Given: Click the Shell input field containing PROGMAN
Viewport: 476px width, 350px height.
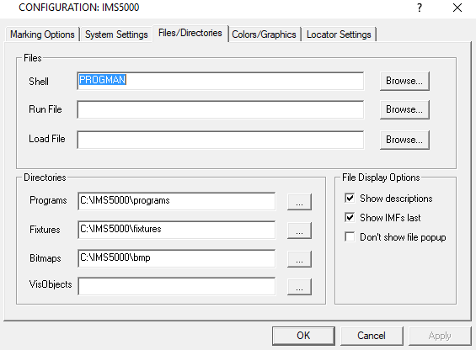Looking at the screenshot, I should pyautogui.click(x=221, y=81).
